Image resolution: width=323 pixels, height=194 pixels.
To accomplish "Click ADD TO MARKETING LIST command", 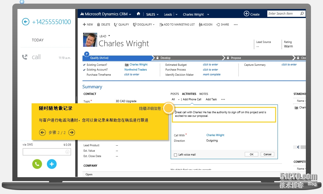I will (177, 24).
